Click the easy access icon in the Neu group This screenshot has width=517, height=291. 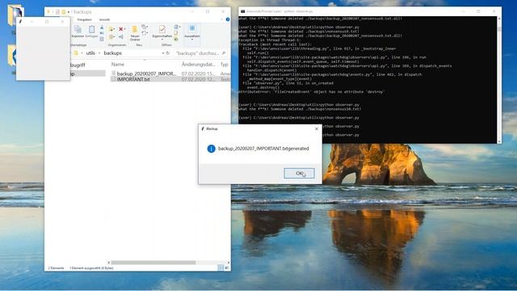[145, 32]
